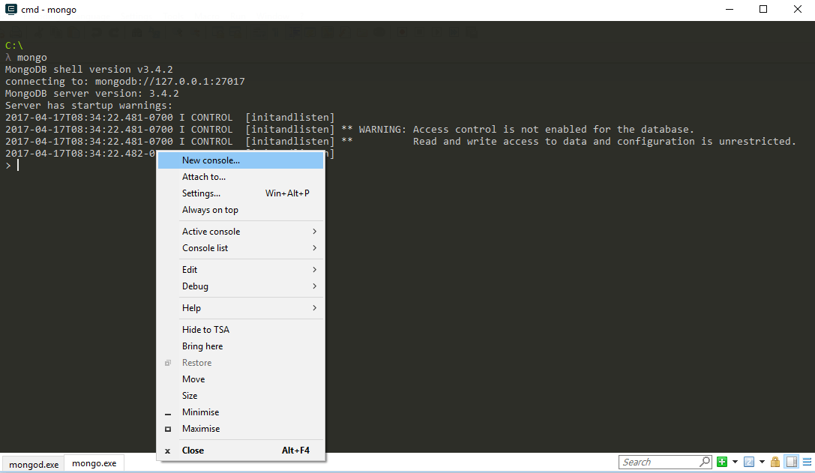Expand the Debug submenu
Viewport: 815px width, 473px height.
pos(241,286)
